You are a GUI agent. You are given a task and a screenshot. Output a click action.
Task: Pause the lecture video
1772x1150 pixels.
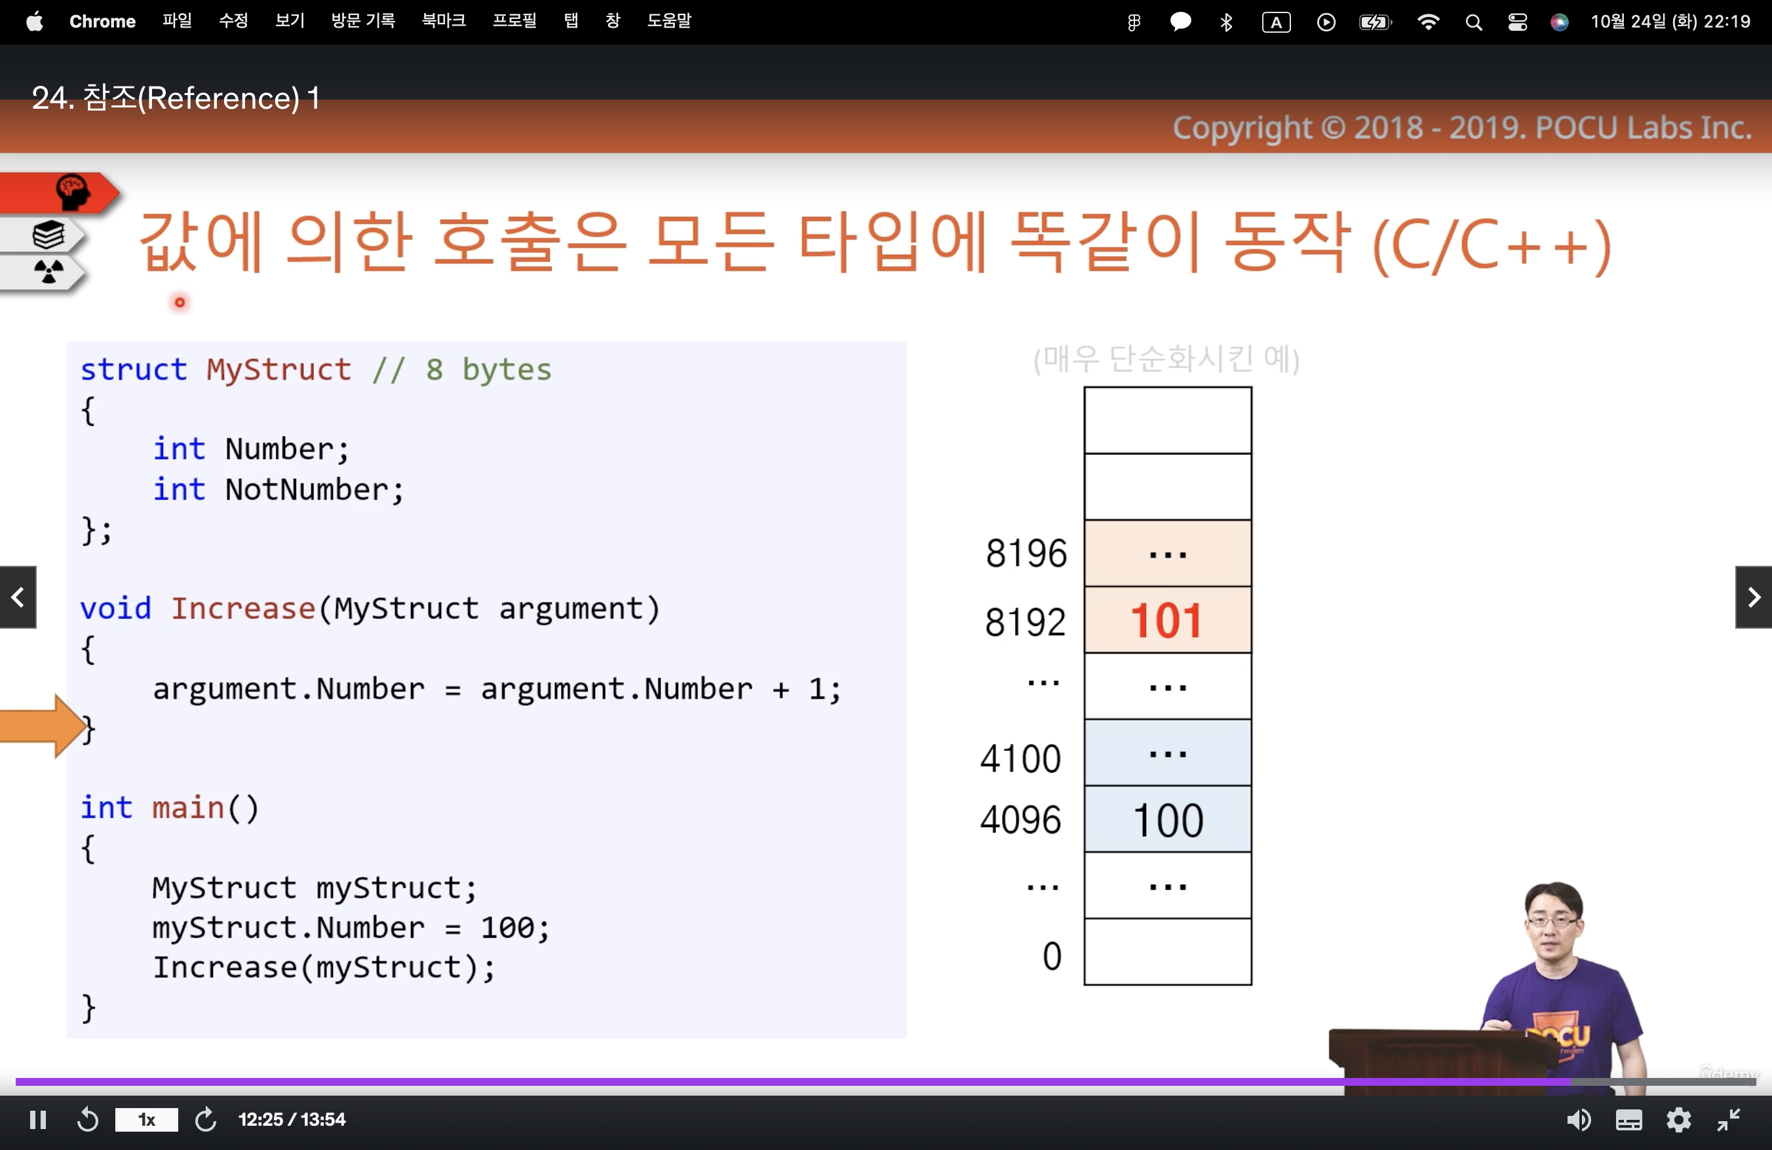tap(38, 1119)
